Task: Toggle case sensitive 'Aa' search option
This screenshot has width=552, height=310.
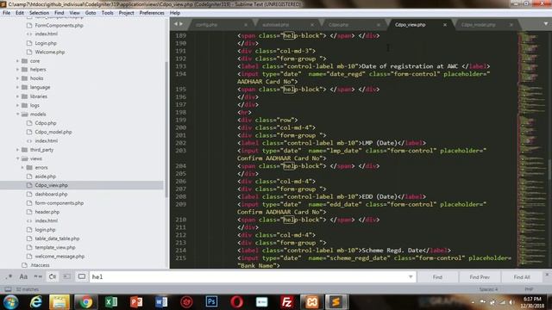Action: point(23,276)
